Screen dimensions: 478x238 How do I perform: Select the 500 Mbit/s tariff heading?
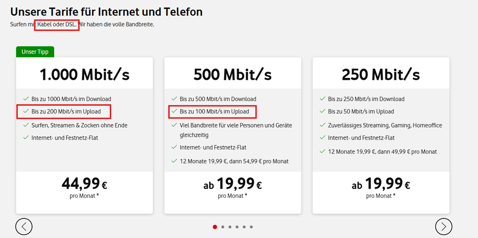[232, 75]
